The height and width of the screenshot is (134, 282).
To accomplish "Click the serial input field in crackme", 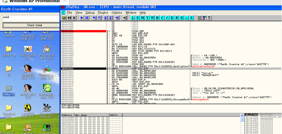I will point(31,17).
